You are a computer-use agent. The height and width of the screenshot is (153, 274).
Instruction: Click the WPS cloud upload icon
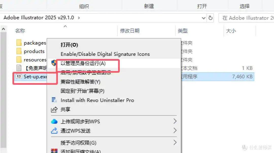(x=54, y=121)
